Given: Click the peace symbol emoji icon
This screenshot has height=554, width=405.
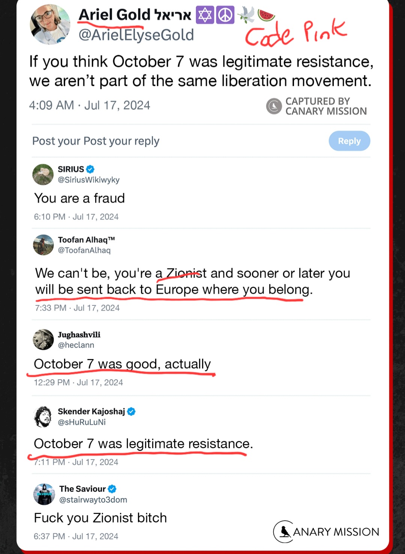Looking at the screenshot, I should pos(225,15).
